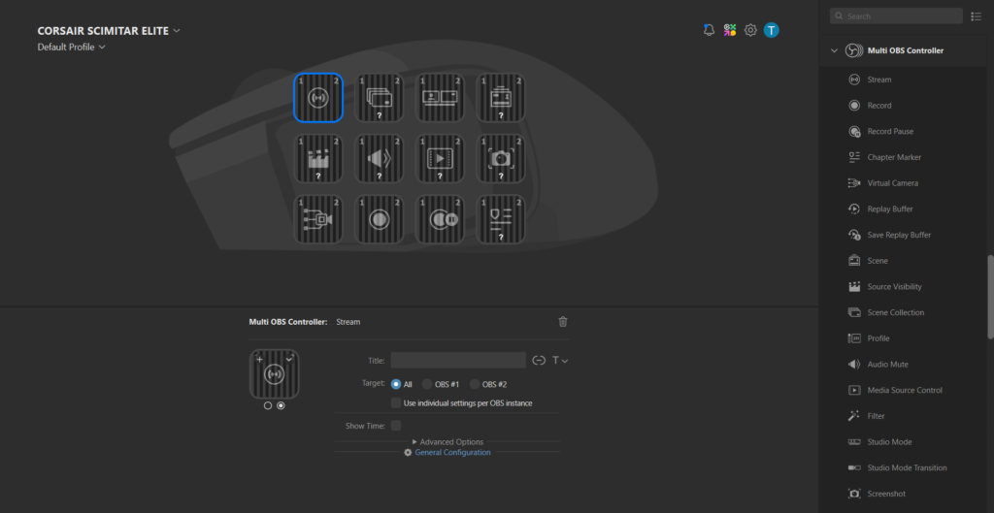Select the OBS #1 target radio button

tap(427, 384)
